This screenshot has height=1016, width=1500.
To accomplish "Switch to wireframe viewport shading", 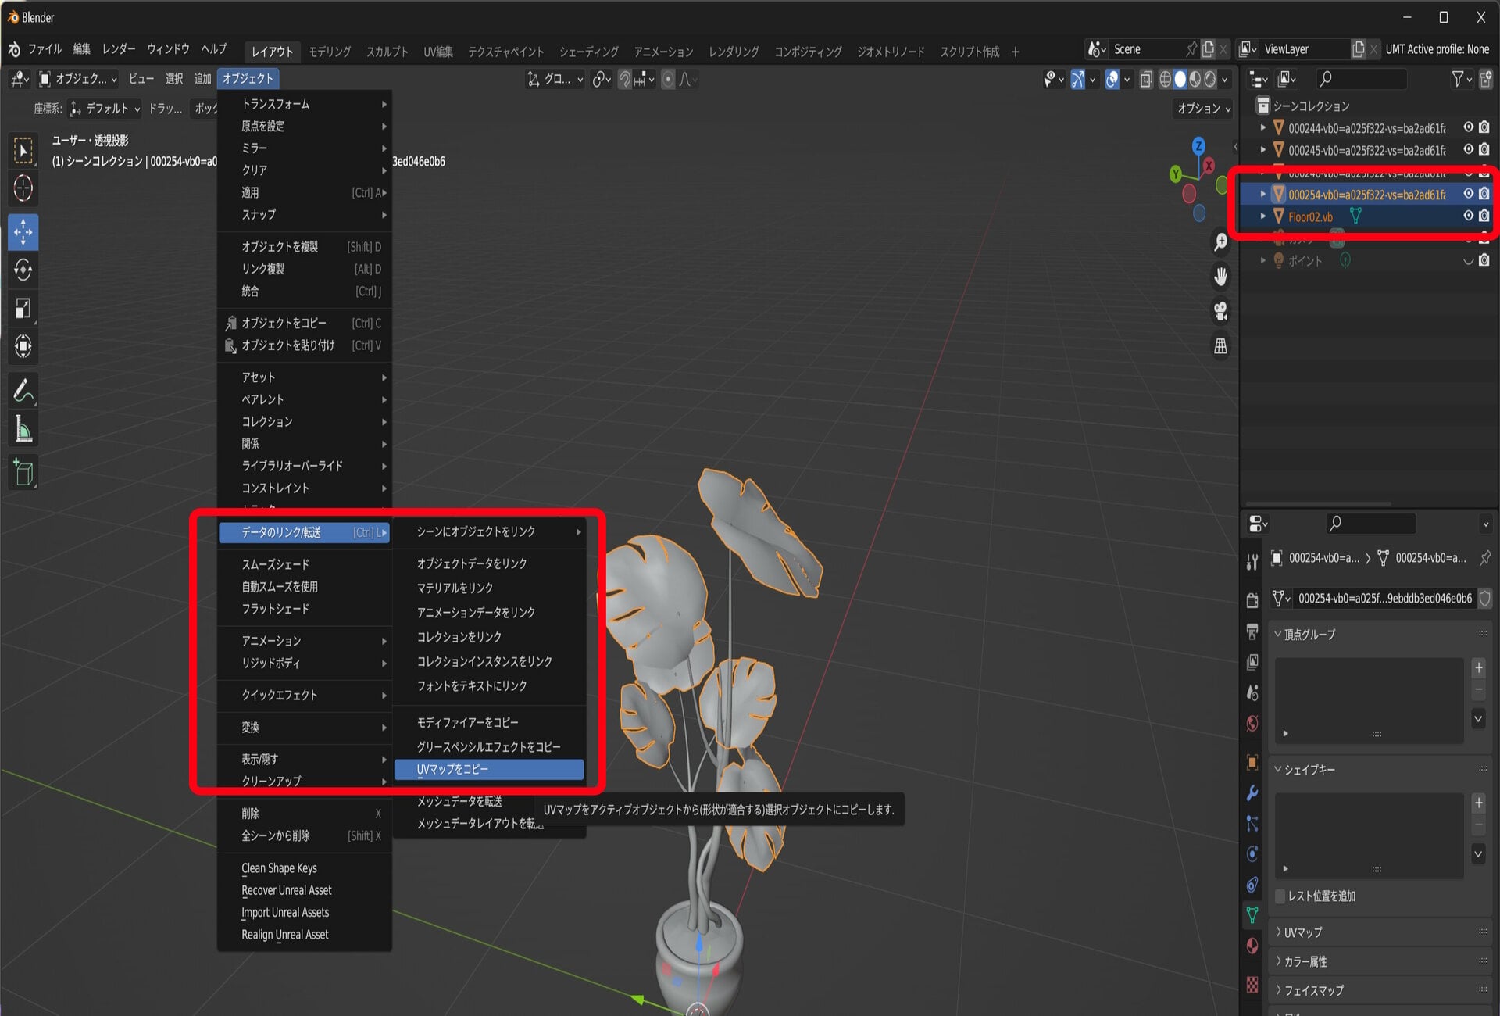I will pos(1165,79).
